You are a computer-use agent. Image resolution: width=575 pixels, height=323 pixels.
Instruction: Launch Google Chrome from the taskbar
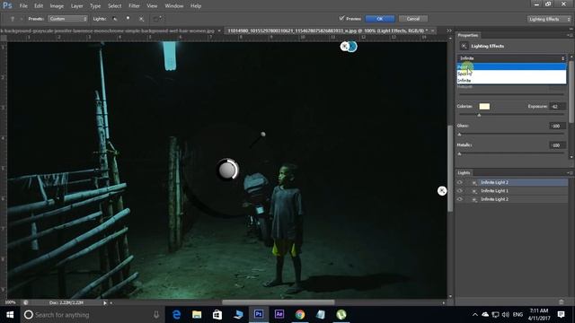click(x=300, y=314)
